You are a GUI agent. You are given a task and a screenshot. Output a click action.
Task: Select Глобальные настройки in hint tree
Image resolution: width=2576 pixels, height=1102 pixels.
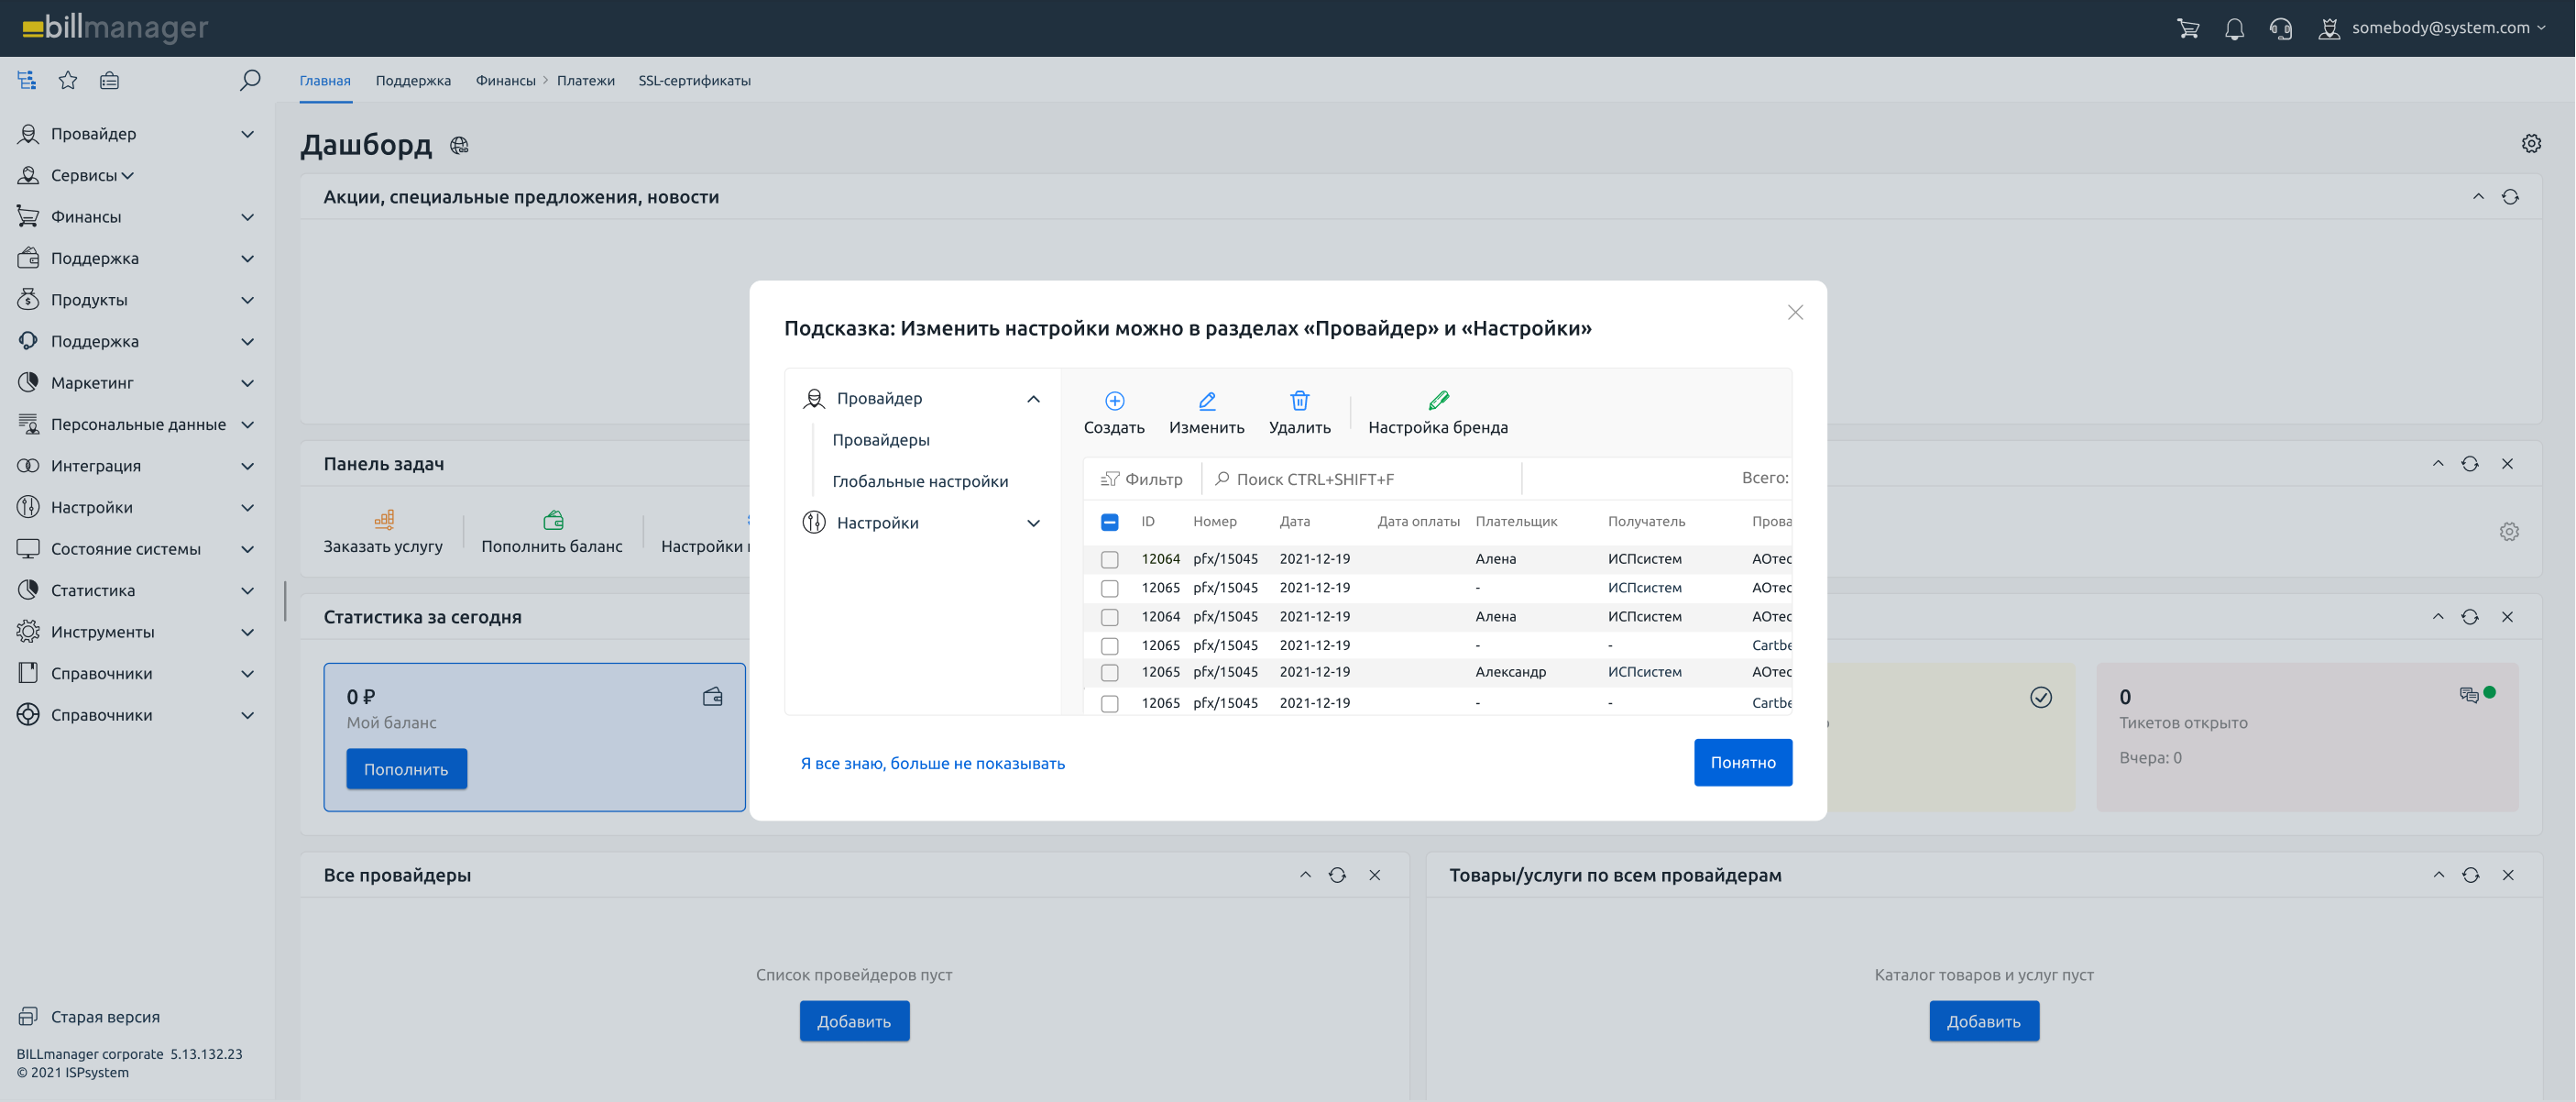[x=920, y=481]
